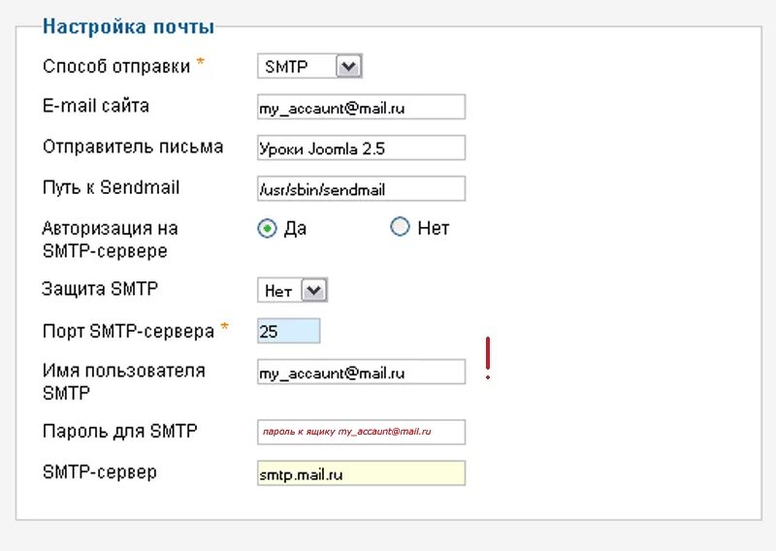The width and height of the screenshot is (776, 551).
Task: Open the Способ отправки SMTP dropdown
Action: coord(309,67)
